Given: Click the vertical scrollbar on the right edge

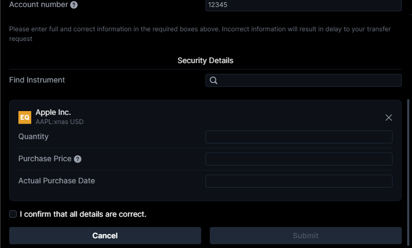Looking at the screenshot, I should [408, 174].
